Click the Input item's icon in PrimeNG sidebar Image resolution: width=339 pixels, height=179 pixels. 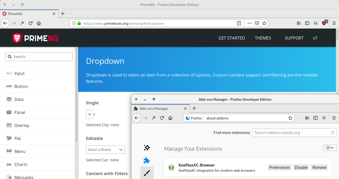[9, 73]
